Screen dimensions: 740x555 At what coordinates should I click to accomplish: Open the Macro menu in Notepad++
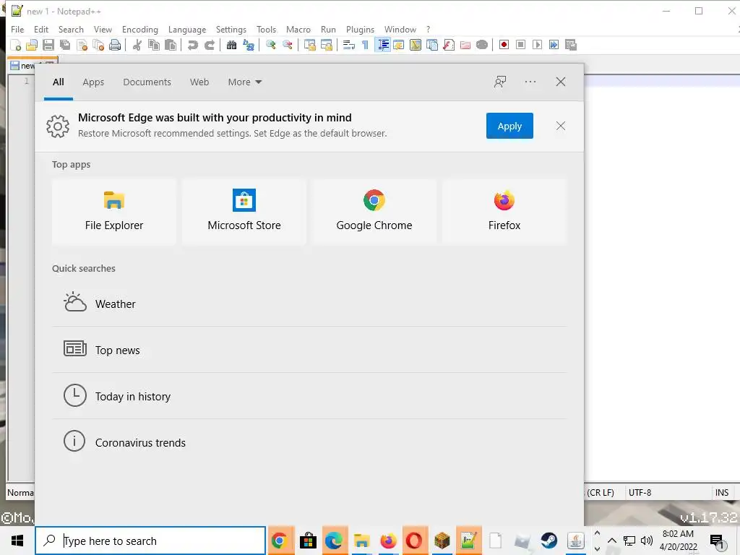(x=298, y=29)
